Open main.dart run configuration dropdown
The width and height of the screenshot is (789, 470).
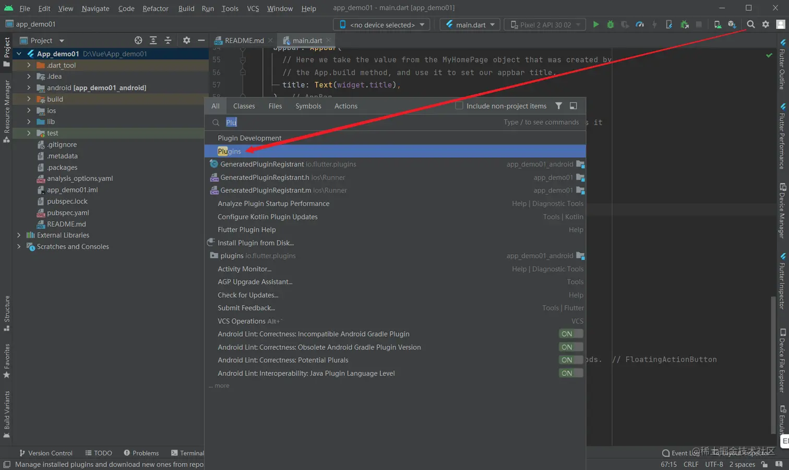(x=470, y=25)
